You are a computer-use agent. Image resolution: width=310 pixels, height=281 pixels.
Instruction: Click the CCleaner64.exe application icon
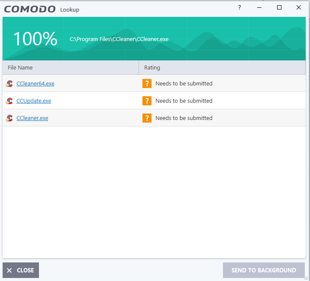[9, 84]
